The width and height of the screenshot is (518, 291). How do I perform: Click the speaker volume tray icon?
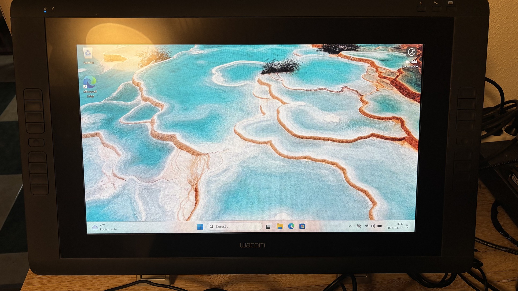tap(373, 226)
